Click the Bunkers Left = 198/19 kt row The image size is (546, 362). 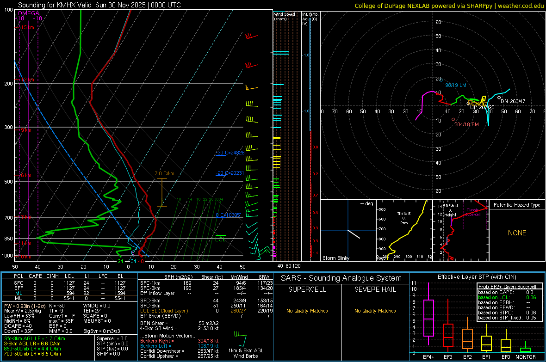[180, 346]
